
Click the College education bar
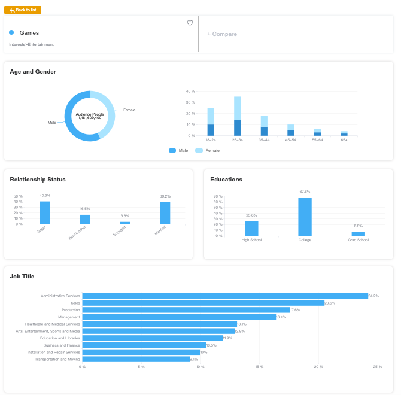click(305, 217)
